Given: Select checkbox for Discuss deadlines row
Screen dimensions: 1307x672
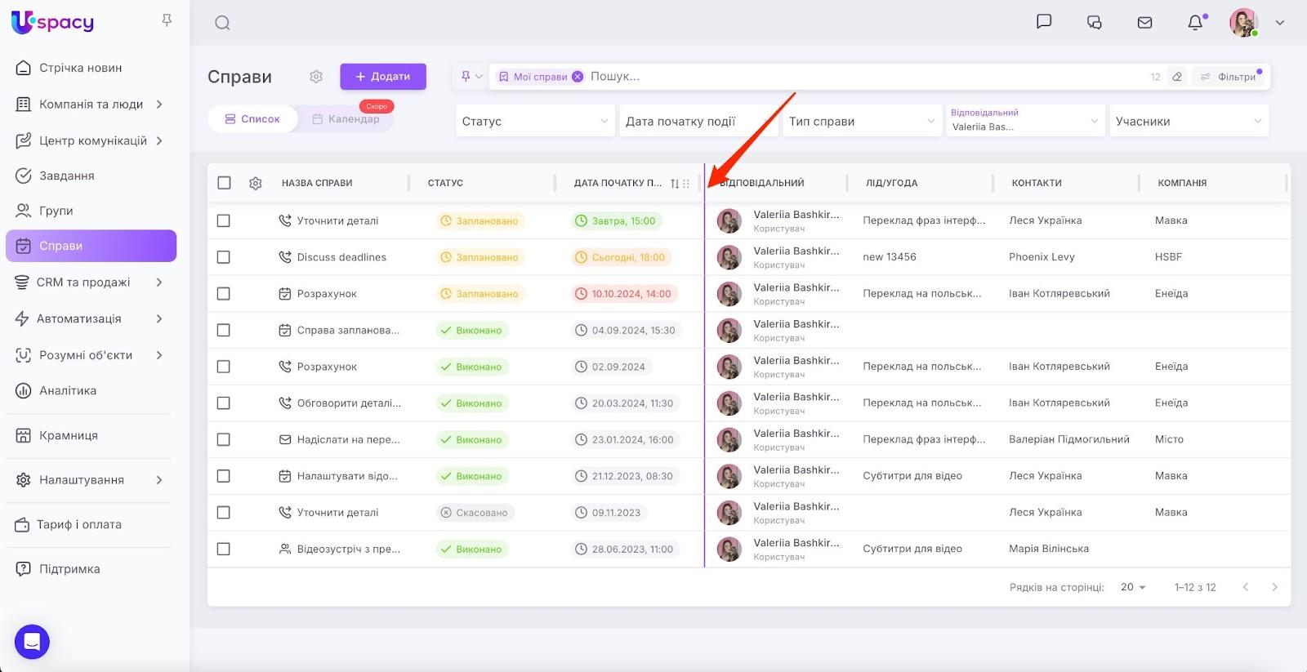Looking at the screenshot, I should [x=224, y=257].
